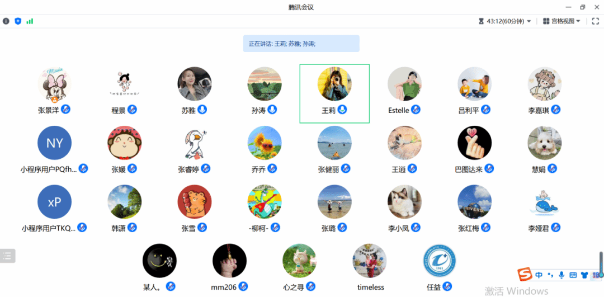Click the vertical scrollbar at right edge
The height and width of the screenshot is (297, 604).
(x=601, y=264)
